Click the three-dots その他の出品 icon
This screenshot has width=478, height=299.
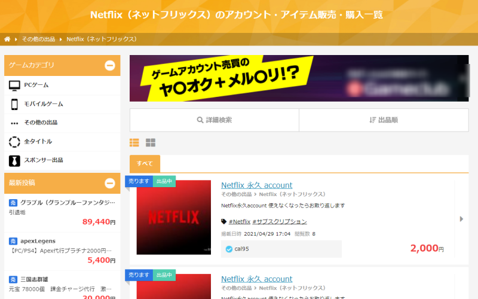pos(14,123)
